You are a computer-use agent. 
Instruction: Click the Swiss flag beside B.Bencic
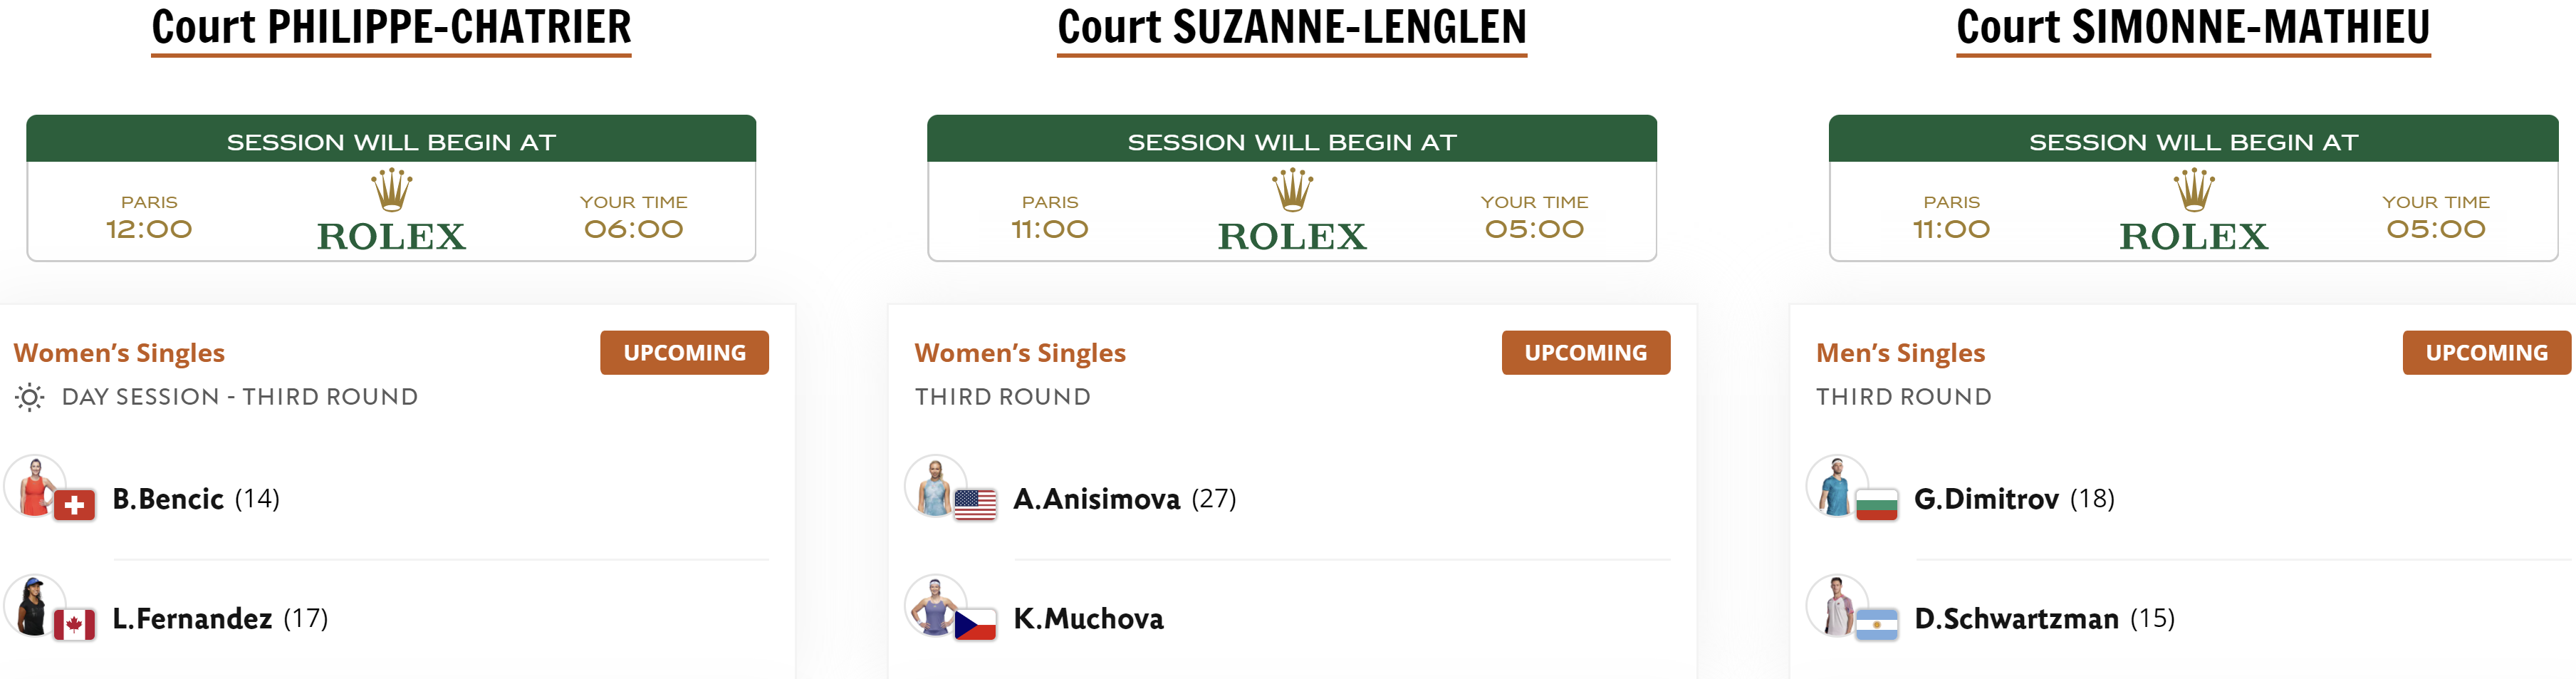pos(74,506)
